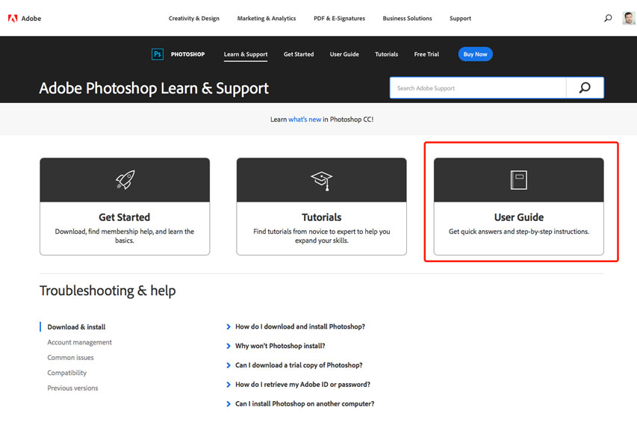Expand "How do I download and install Photoshop?"
This screenshot has height=431, width=637.
click(x=300, y=326)
